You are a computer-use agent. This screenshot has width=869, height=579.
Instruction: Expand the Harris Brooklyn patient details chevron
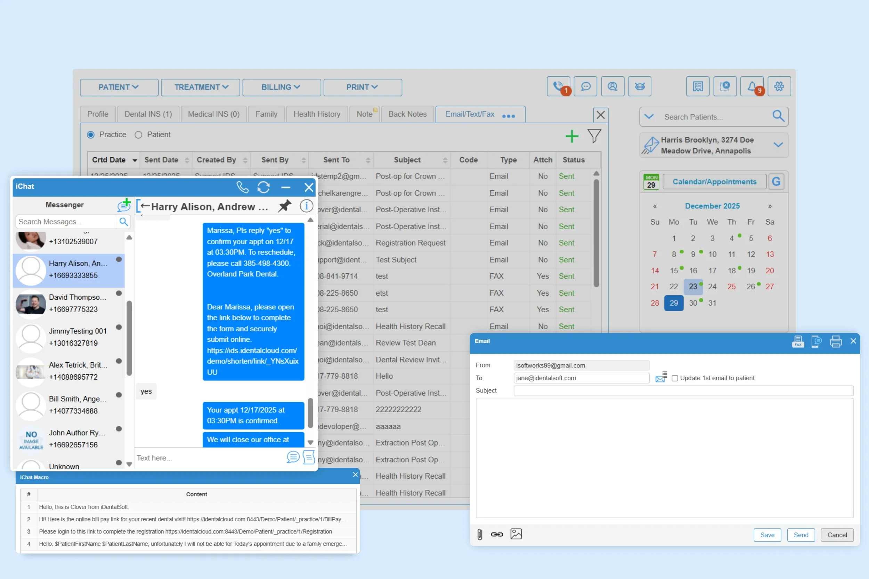coord(779,145)
